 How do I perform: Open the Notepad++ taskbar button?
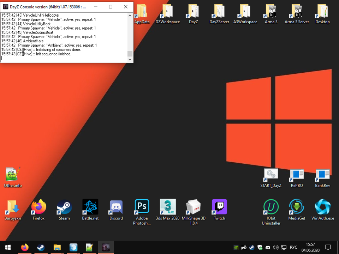pyautogui.click(x=89, y=247)
